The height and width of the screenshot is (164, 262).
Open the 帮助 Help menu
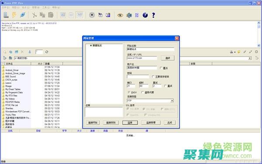[x=56, y=7]
